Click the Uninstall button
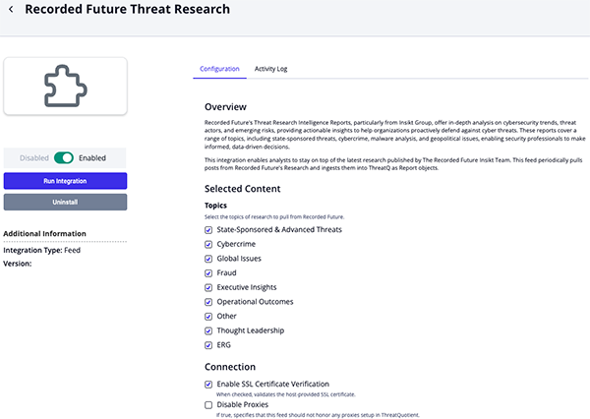This screenshot has height=419, width=590. coord(65,202)
